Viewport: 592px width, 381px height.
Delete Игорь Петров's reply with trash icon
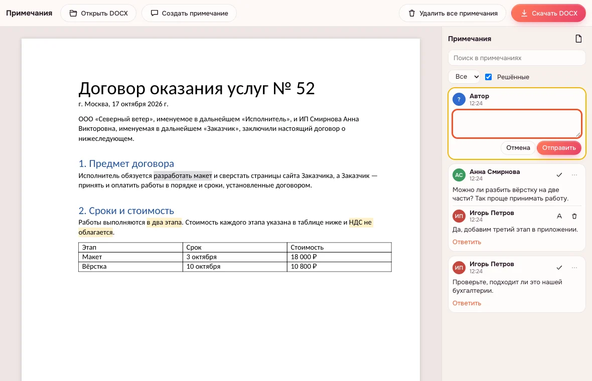pyautogui.click(x=574, y=216)
